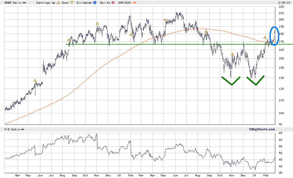The image size is (293, 178).
Task: Click the 'P/E Ratio' panel label
Action: [x=12, y=129]
